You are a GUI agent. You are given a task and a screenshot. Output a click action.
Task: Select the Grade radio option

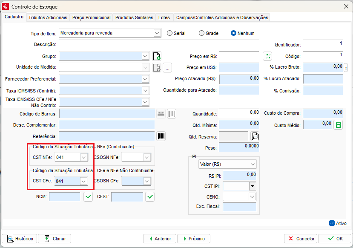[x=202, y=33]
